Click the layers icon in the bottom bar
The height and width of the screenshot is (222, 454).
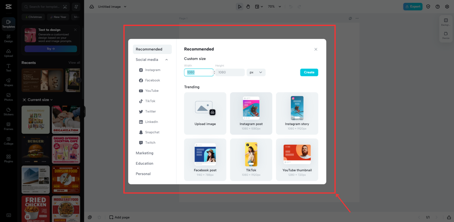(90, 217)
